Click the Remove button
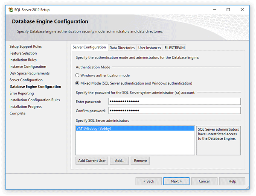This screenshot has width=256, height=196. pos(140,161)
